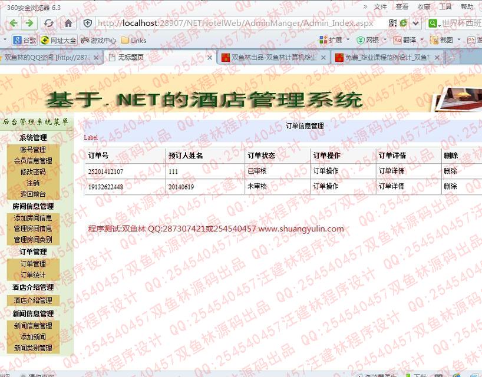Expand the 扩展 dropdown arrow

coord(348,39)
